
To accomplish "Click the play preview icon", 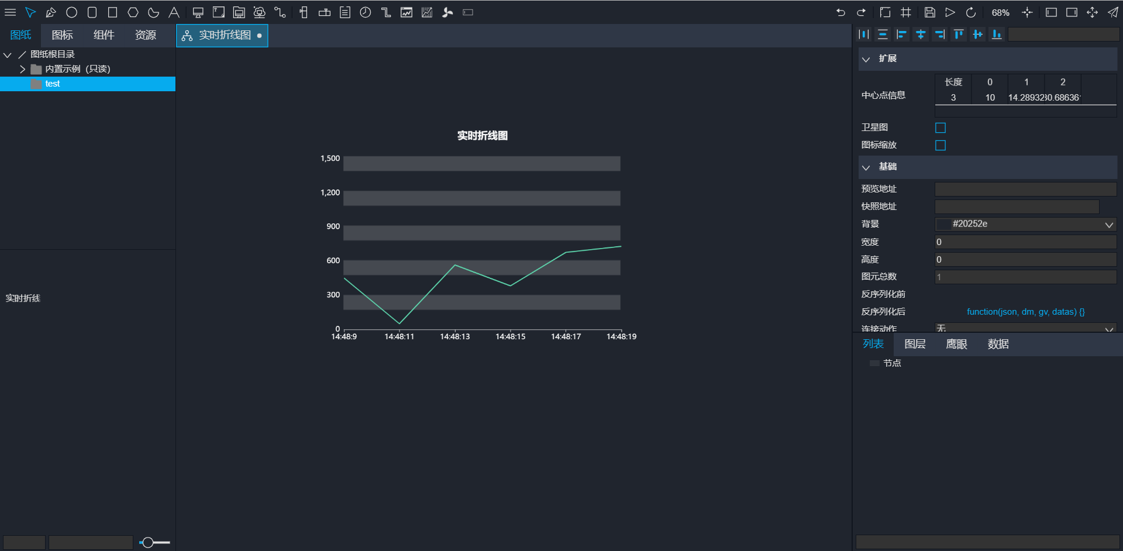I will (950, 12).
